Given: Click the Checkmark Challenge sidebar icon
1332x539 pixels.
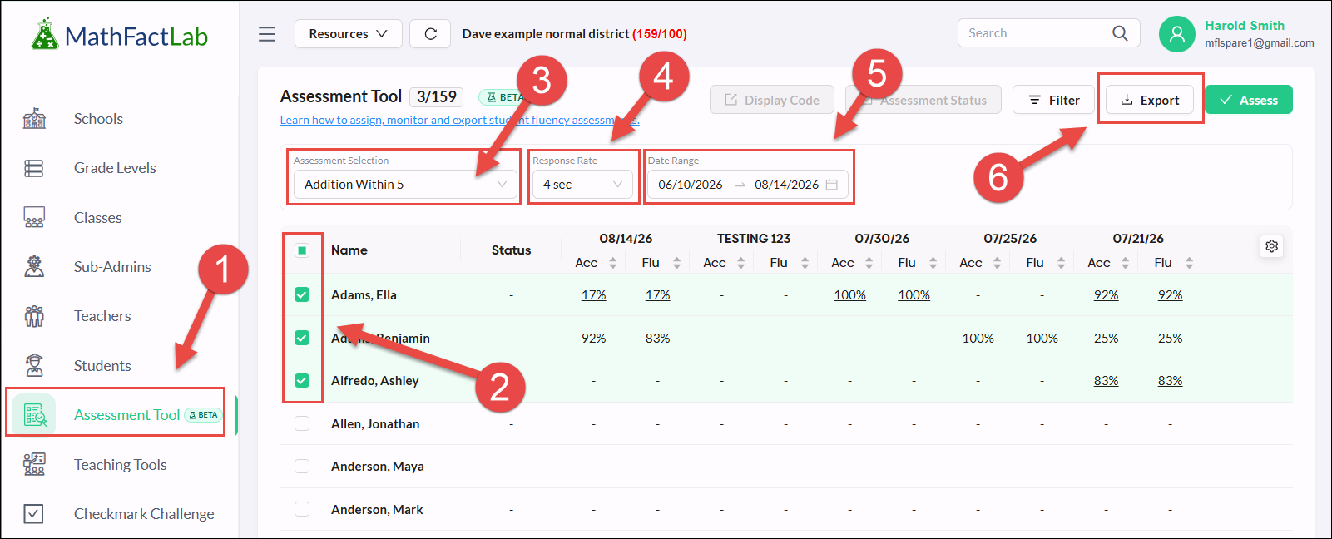Looking at the screenshot, I should pyautogui.click(x=33, y=514).
